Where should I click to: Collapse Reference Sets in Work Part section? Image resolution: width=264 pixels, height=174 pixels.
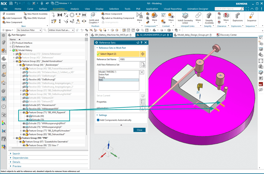point(97,48)
